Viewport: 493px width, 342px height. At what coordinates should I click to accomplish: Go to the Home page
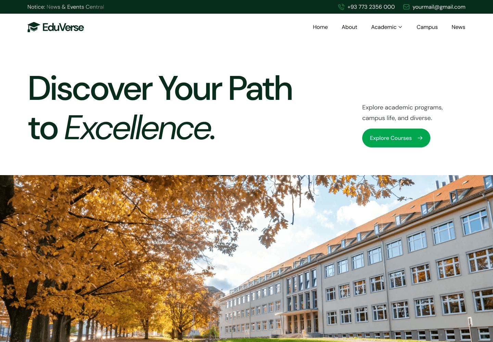coord(320,27)
